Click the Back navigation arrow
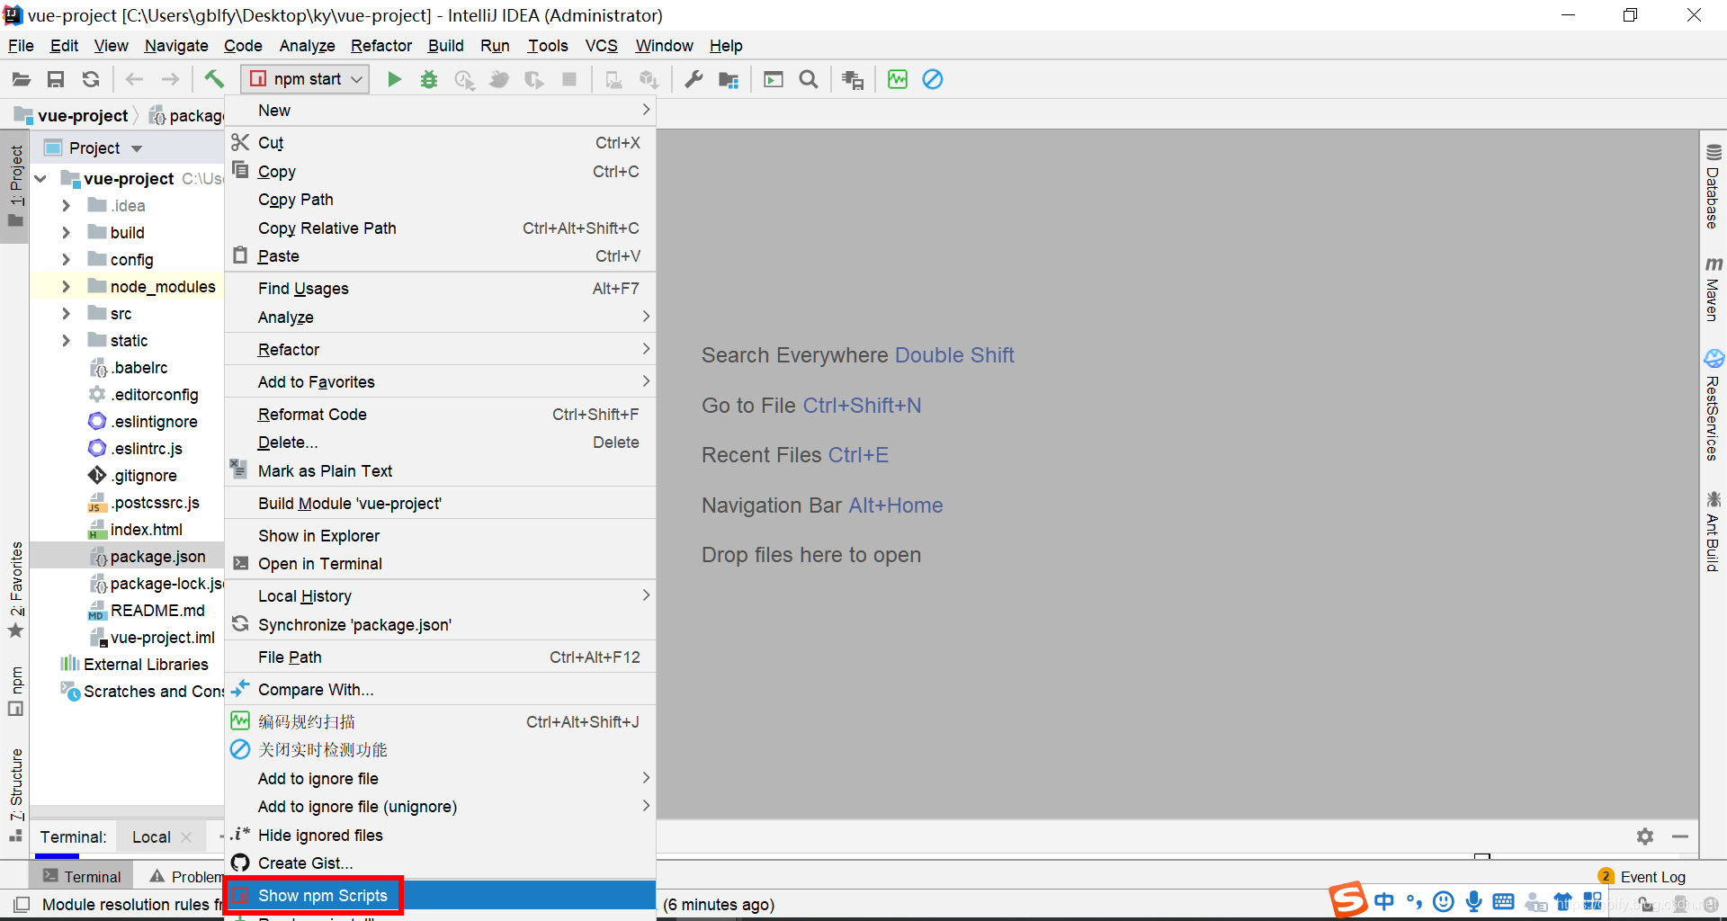The width and height of the screenshot is (1727, 921). [135, 79]
